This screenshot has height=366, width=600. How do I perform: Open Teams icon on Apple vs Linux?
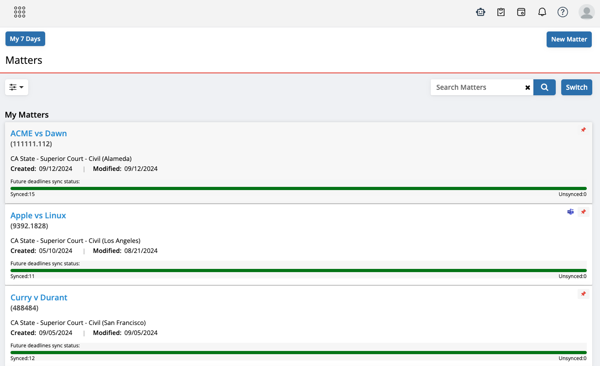570,212
